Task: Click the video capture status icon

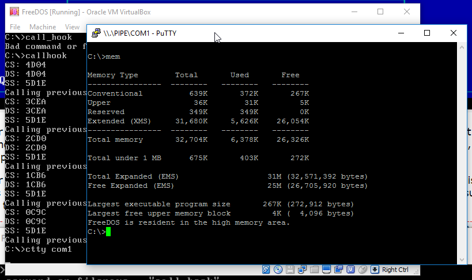Action: click(x=338, y=270)
